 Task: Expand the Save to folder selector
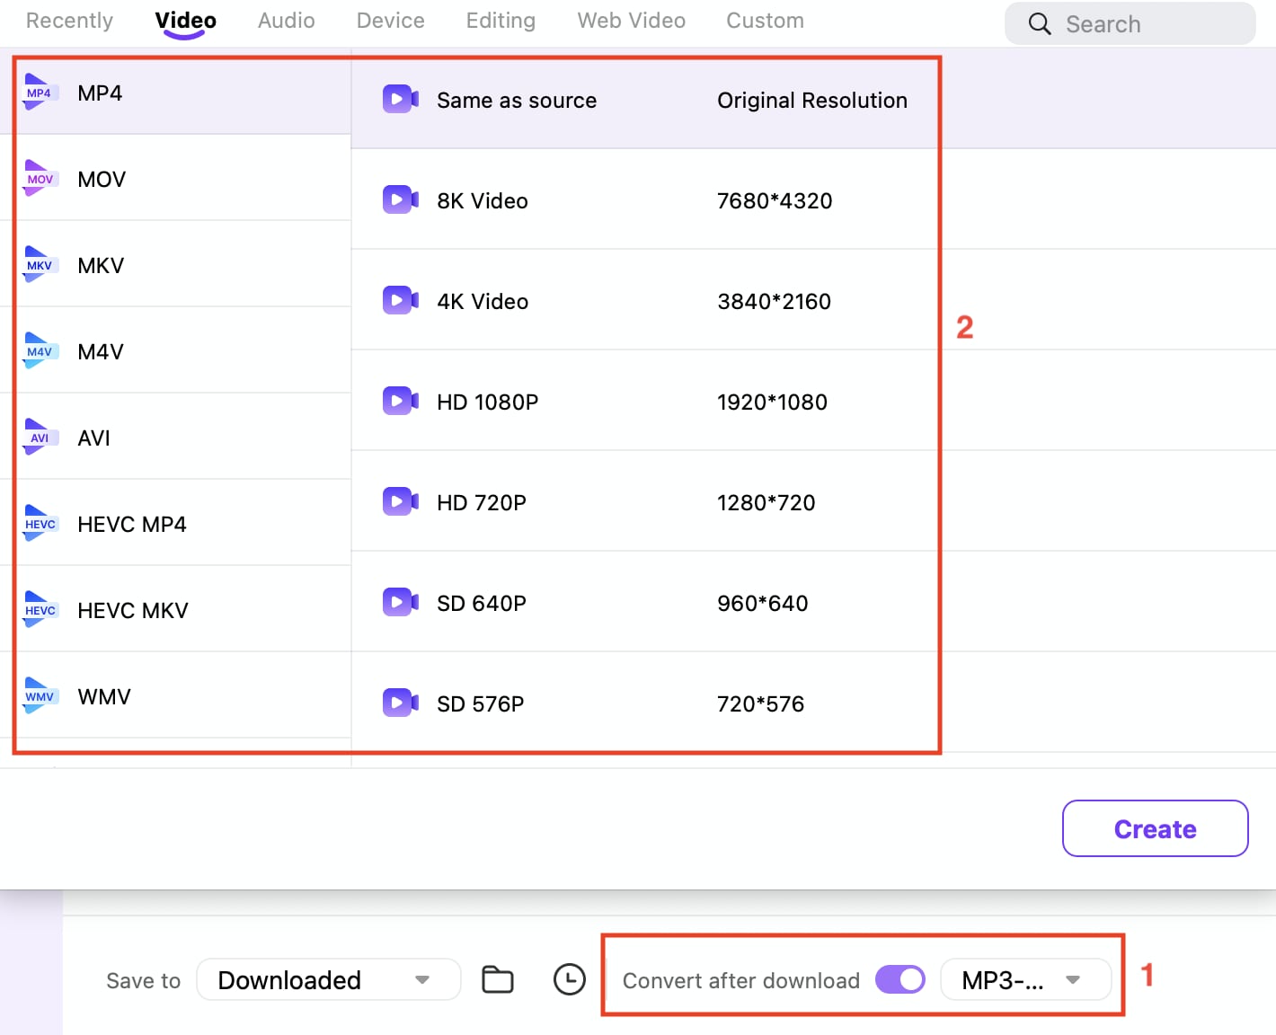(421, 979)
